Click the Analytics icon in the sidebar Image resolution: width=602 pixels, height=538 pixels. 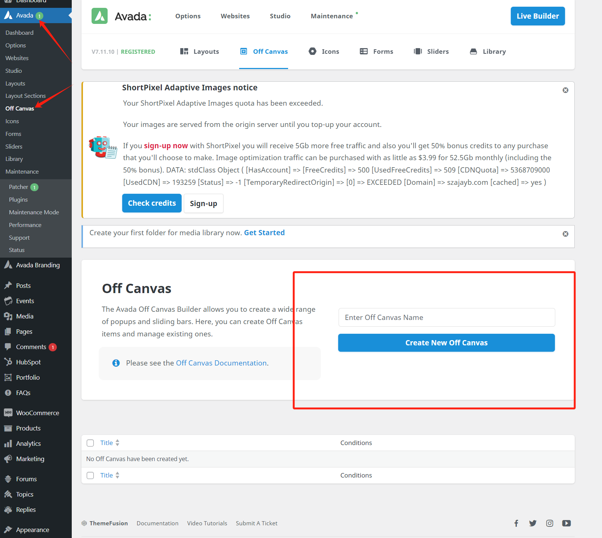pyautogui.click(x=8, y=443)
